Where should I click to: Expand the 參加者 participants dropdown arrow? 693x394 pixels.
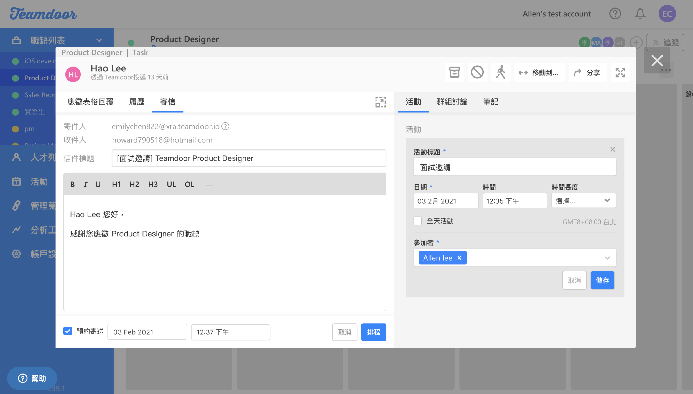click(x=607, y=258)
